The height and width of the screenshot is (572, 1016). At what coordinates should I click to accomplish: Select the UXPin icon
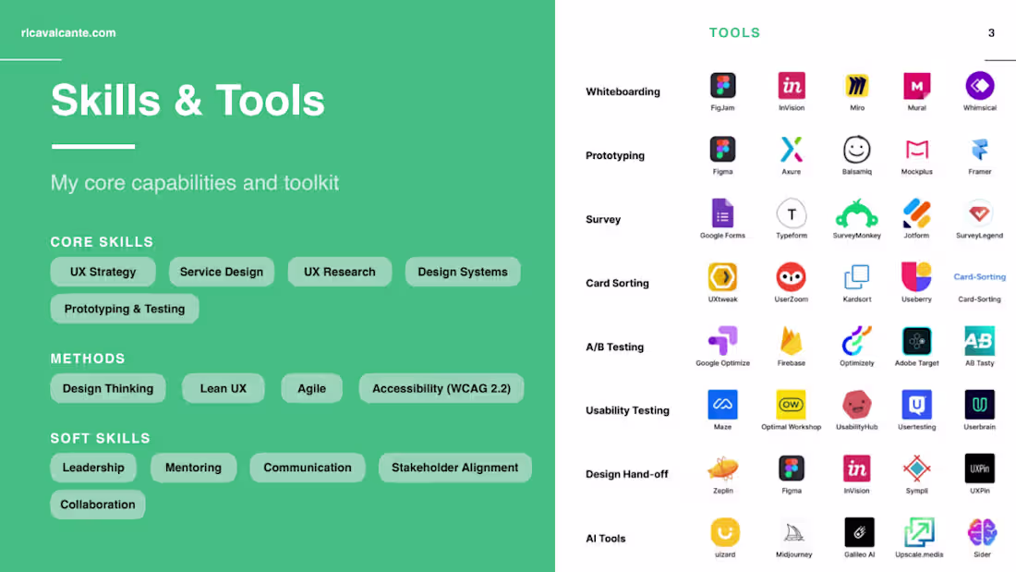pyautogui.click(x=979, y=469)
